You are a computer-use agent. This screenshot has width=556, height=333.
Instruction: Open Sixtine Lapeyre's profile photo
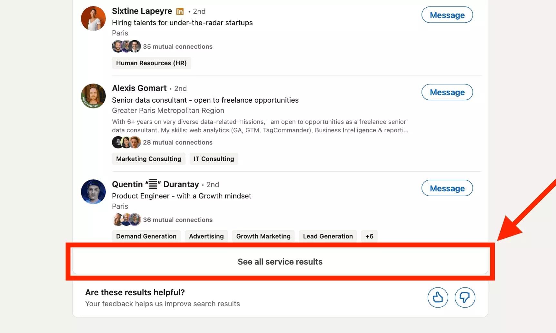pyautogui.click(x=93, y=18)
